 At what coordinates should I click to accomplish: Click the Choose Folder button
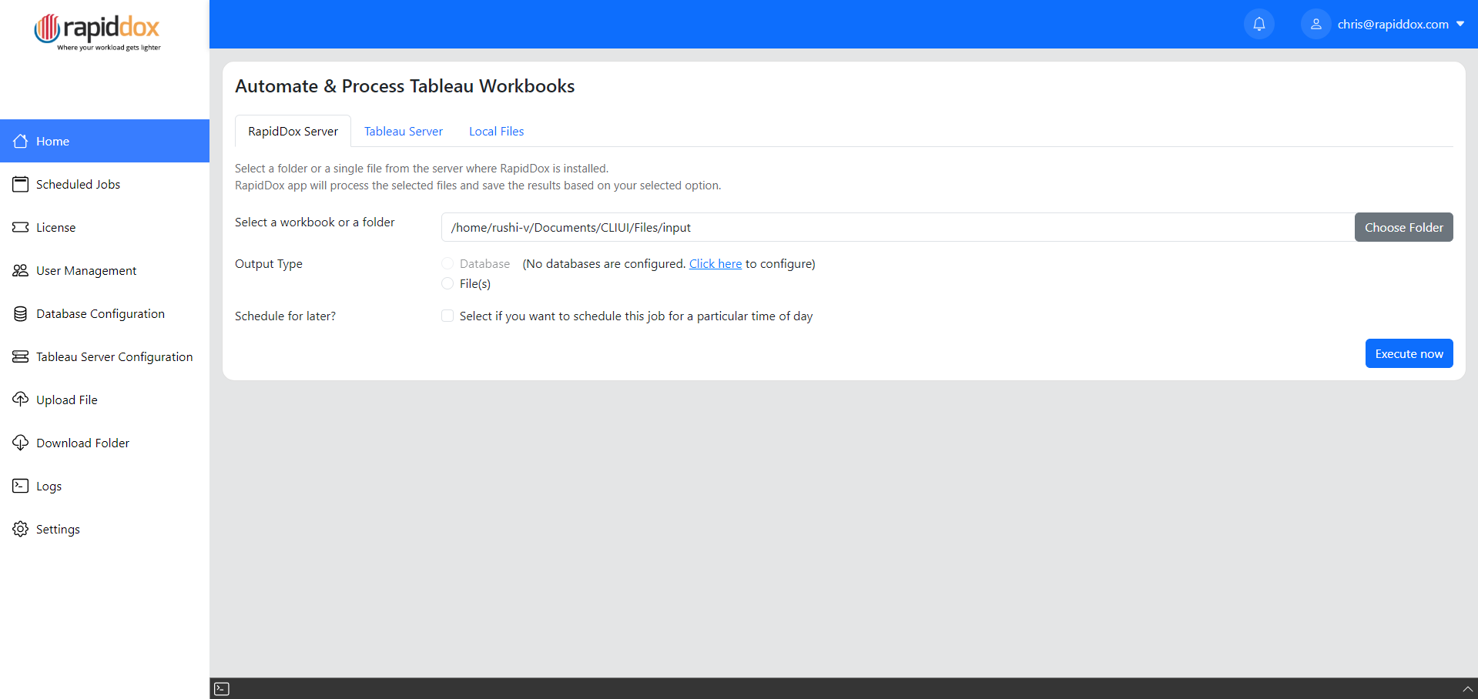[1404, 227]
